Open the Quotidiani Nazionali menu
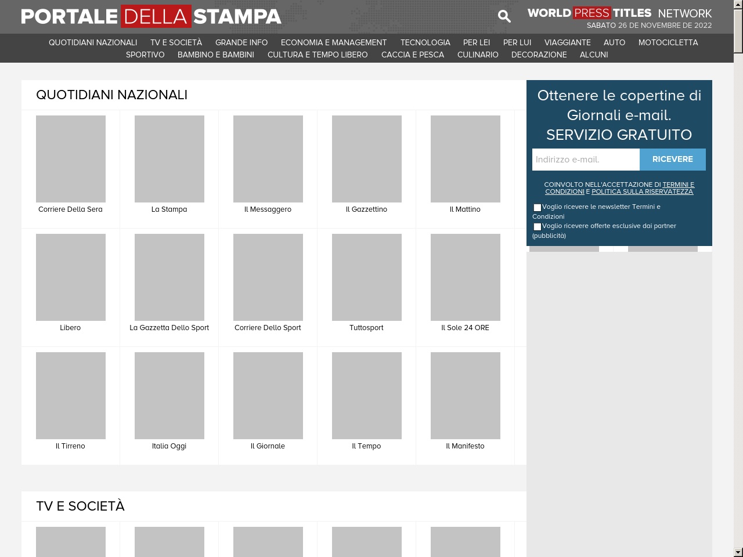Image resolution: width=743 pixels, height=557 pixels. click(93, 42)
